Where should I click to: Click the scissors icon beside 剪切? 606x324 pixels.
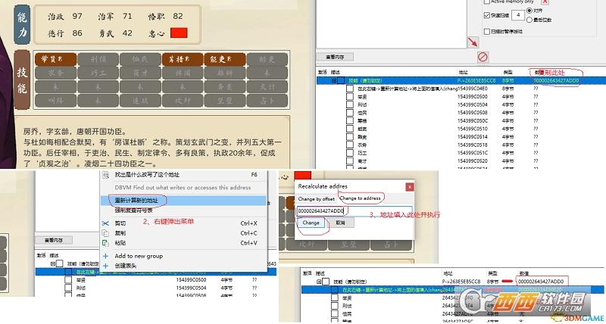coord(105,223)
